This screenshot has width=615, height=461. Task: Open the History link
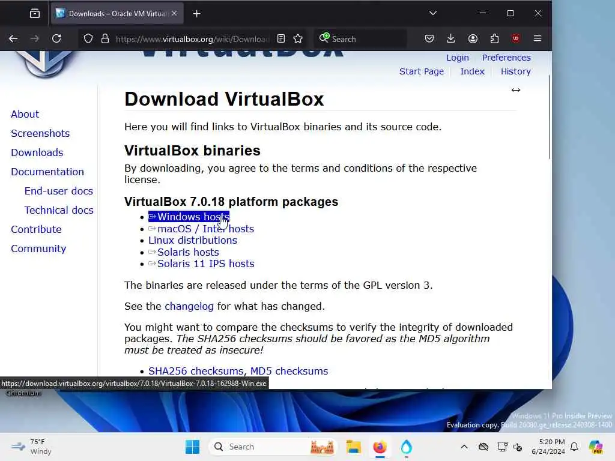coord(516,71)
